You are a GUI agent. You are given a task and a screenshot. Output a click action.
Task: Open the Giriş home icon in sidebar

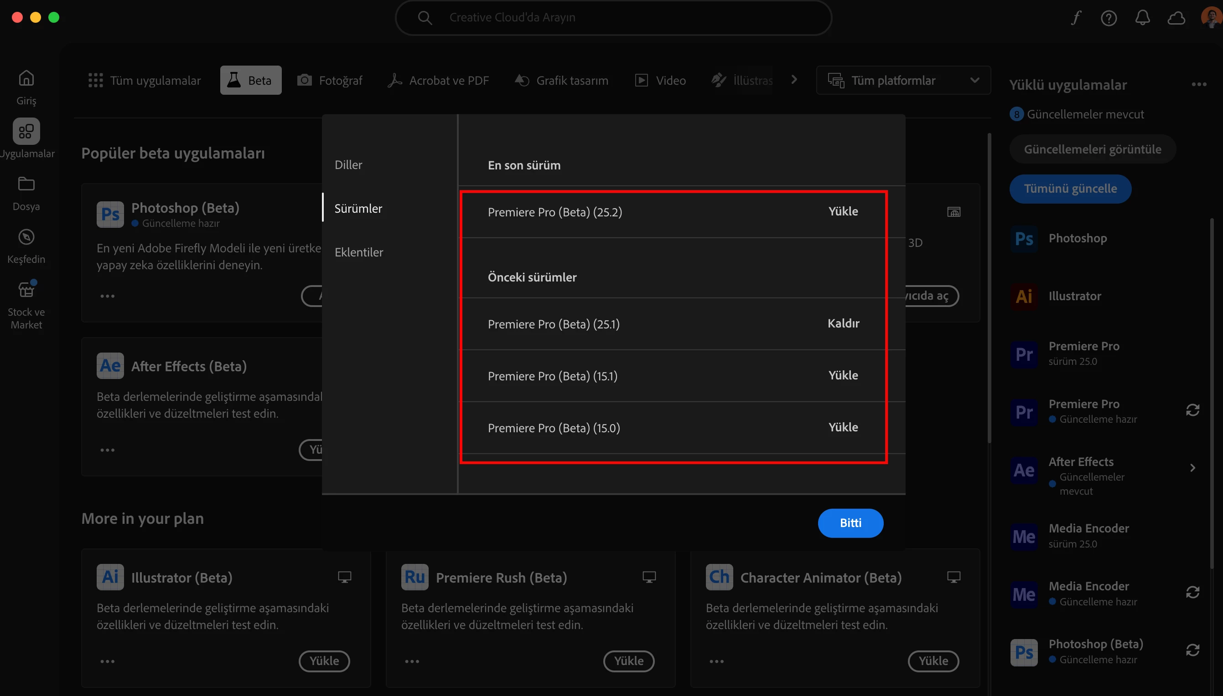point(26,78)
